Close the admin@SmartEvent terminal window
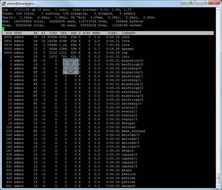Image resolution: width=222 pixels, height=190 pixels. tap(214, 3)
